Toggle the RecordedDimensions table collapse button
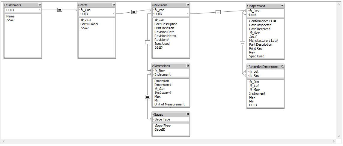 (282, 66)
